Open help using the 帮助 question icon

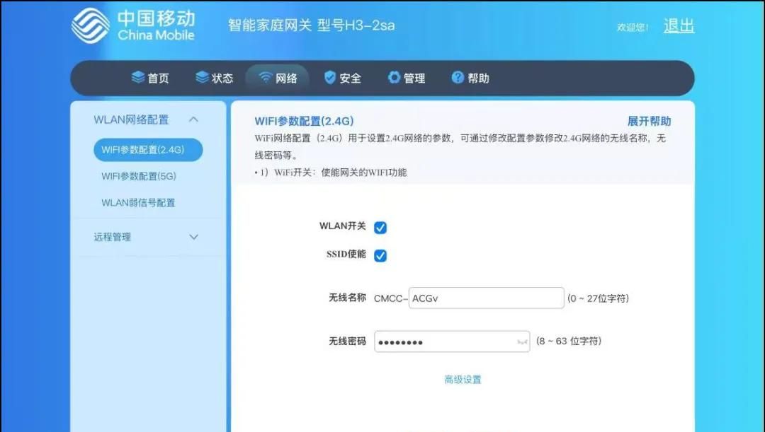point(457,78)
